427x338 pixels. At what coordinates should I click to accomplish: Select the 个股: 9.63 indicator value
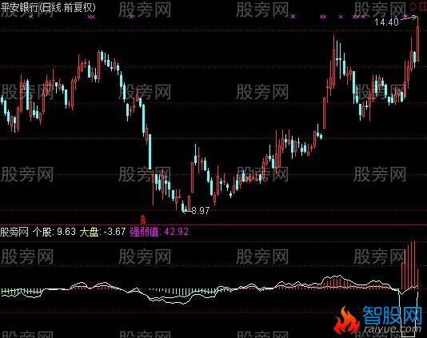click(54, 232)
